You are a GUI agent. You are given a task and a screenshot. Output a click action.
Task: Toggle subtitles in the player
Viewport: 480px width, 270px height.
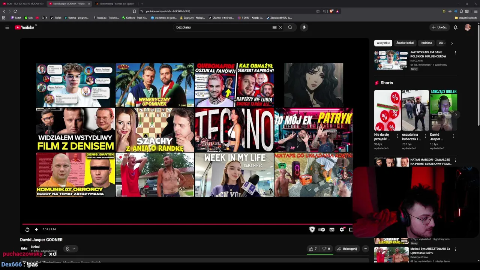pyautogui.click(x=332, y=229)
